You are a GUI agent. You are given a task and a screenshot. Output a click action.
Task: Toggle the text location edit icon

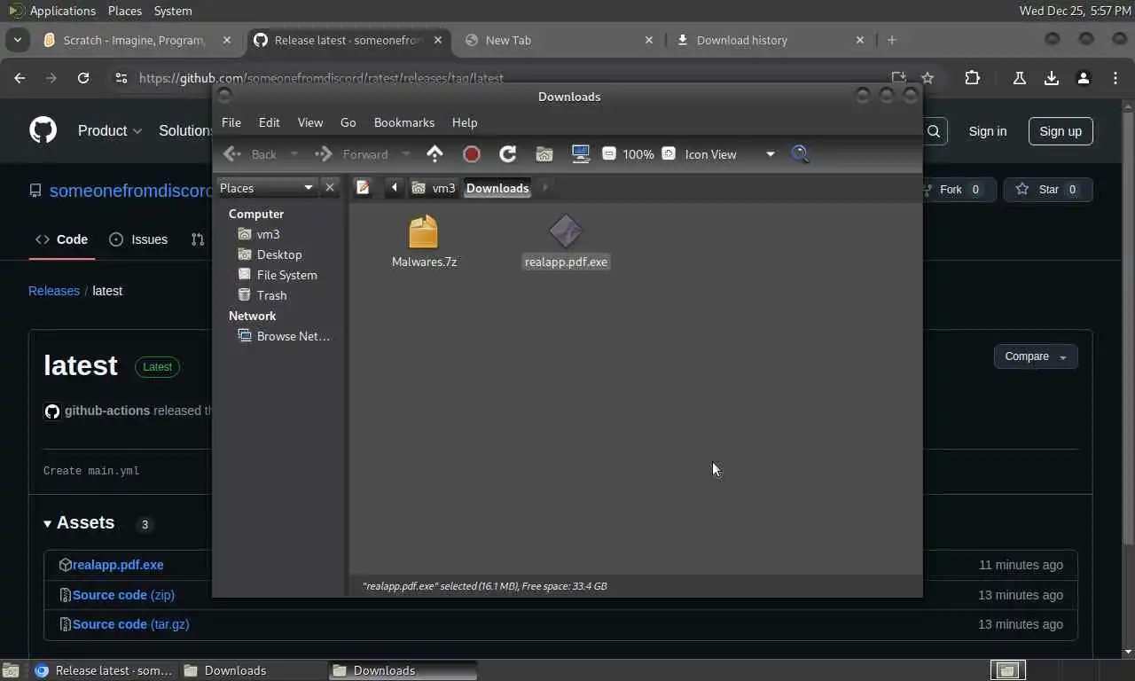[x=363, y=187]
